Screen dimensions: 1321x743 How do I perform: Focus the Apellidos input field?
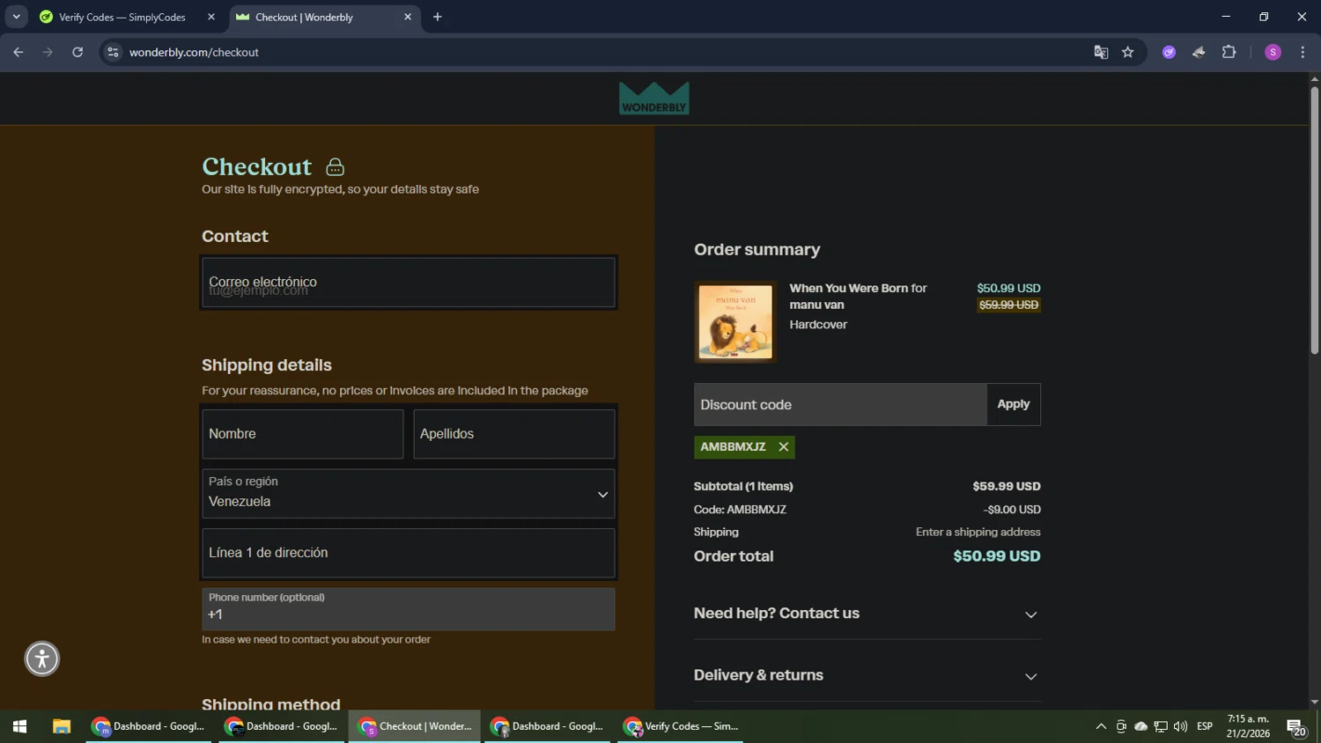513,434
